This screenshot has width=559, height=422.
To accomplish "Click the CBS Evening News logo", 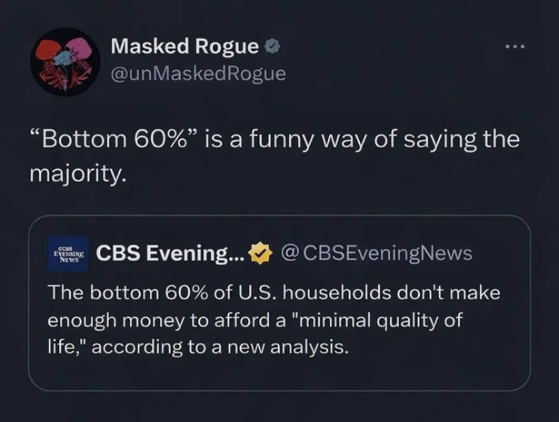I will 68,254.
